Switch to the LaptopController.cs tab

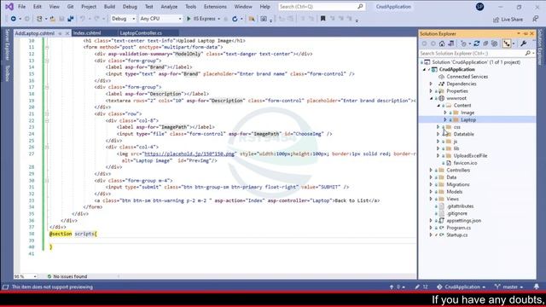click(x=141, y=33)
